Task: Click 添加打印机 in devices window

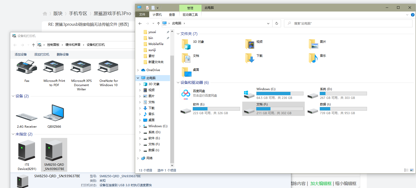Action: click(42, 55)
